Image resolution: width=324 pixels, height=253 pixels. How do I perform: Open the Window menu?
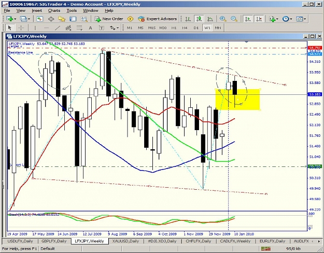point(91,10)
